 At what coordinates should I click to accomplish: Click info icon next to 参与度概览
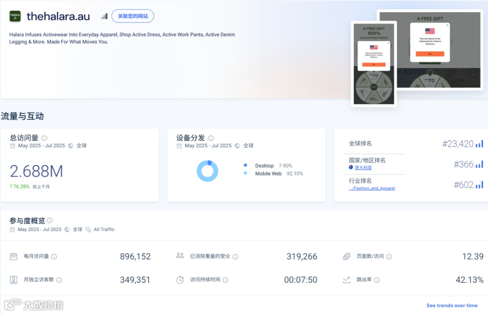pos(50,221)
